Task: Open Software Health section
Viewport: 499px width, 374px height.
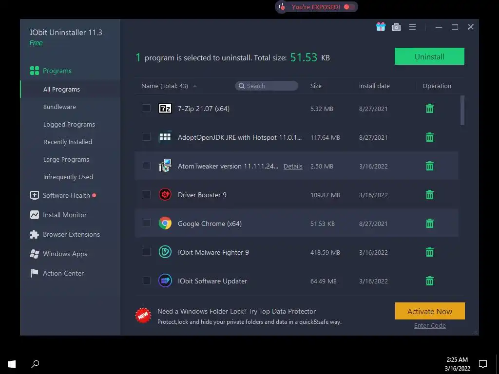Action: [x=66, y=195]
